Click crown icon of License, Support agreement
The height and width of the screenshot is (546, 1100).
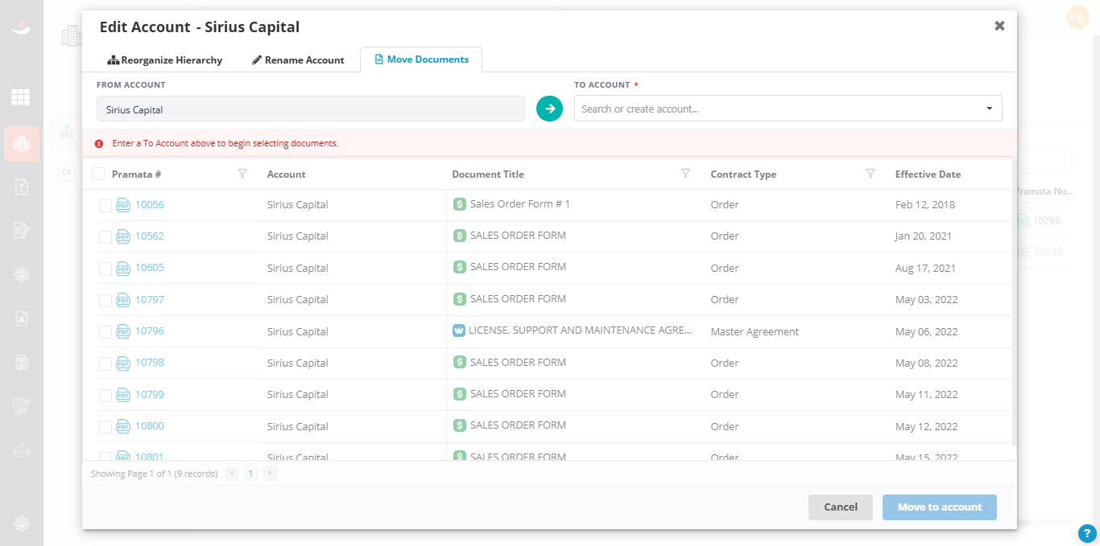(x=459, y=330)
